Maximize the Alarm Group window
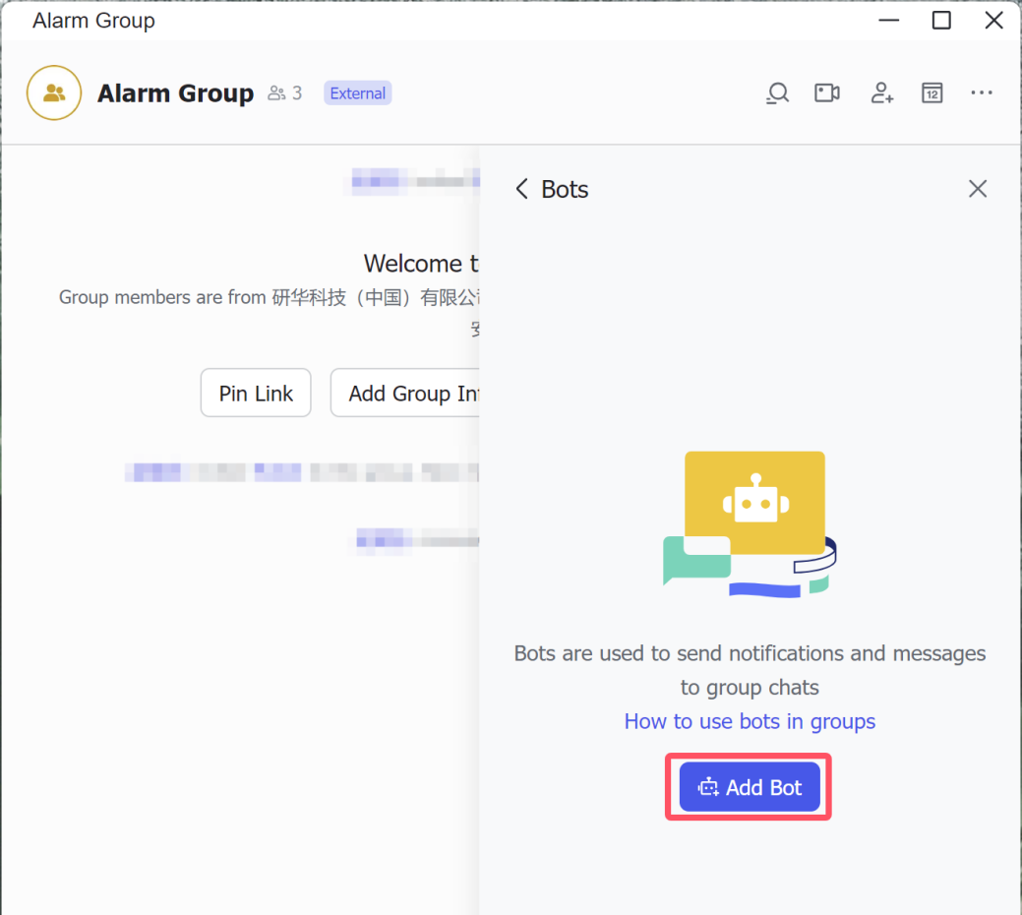The height and width of the screenshot is (915, 1022). 941,21
